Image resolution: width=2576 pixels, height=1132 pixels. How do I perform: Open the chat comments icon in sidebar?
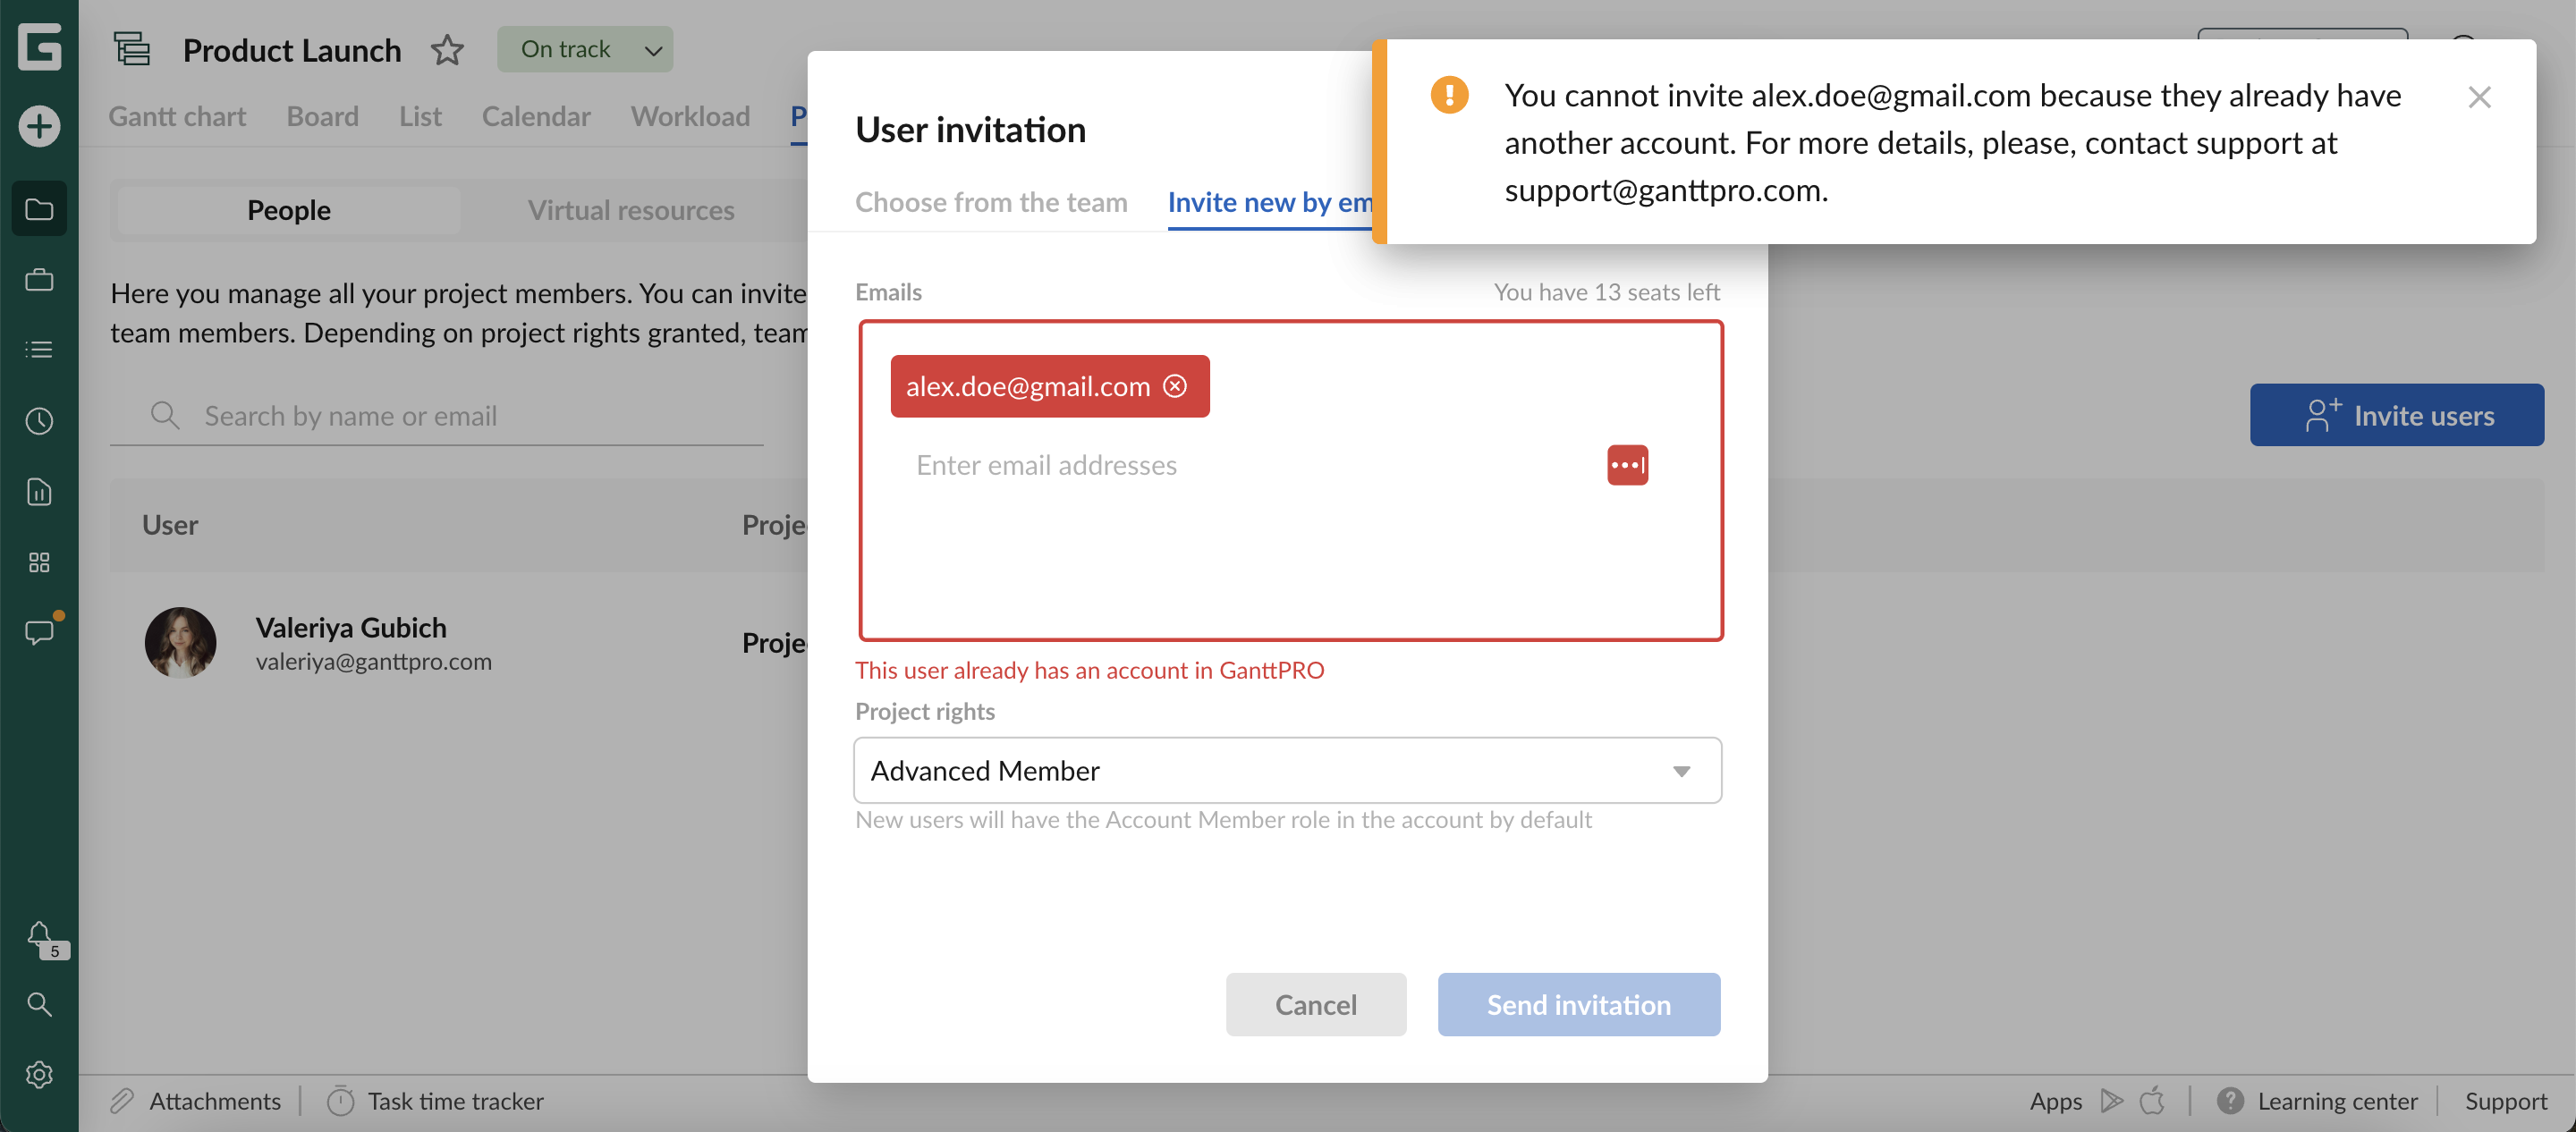tap(39, 632)
